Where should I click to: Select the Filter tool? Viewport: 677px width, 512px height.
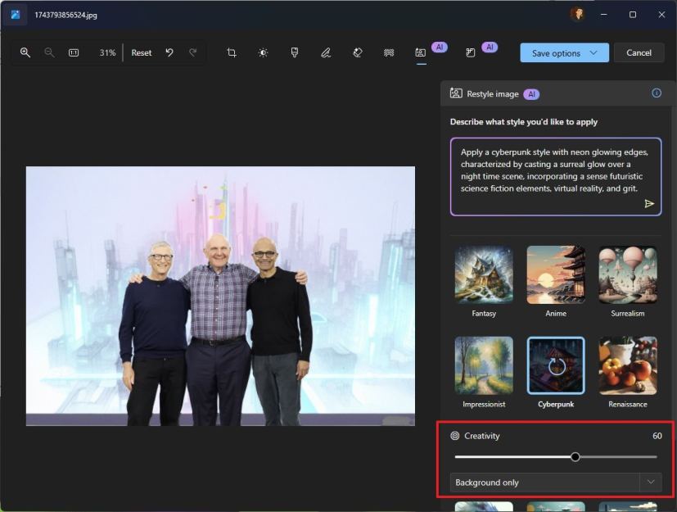(x=294, y=52)
